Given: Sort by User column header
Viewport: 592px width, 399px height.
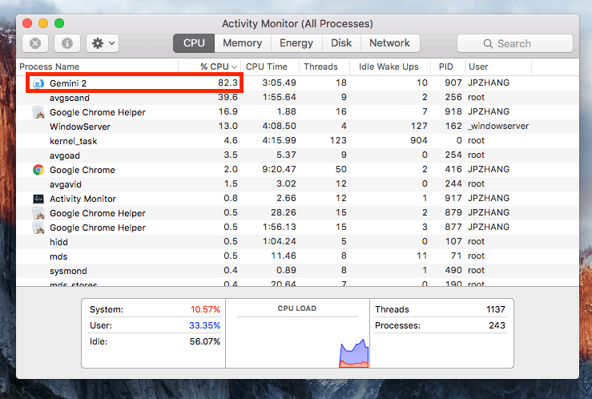Looking at the screenshot, I should click(498, 66).
